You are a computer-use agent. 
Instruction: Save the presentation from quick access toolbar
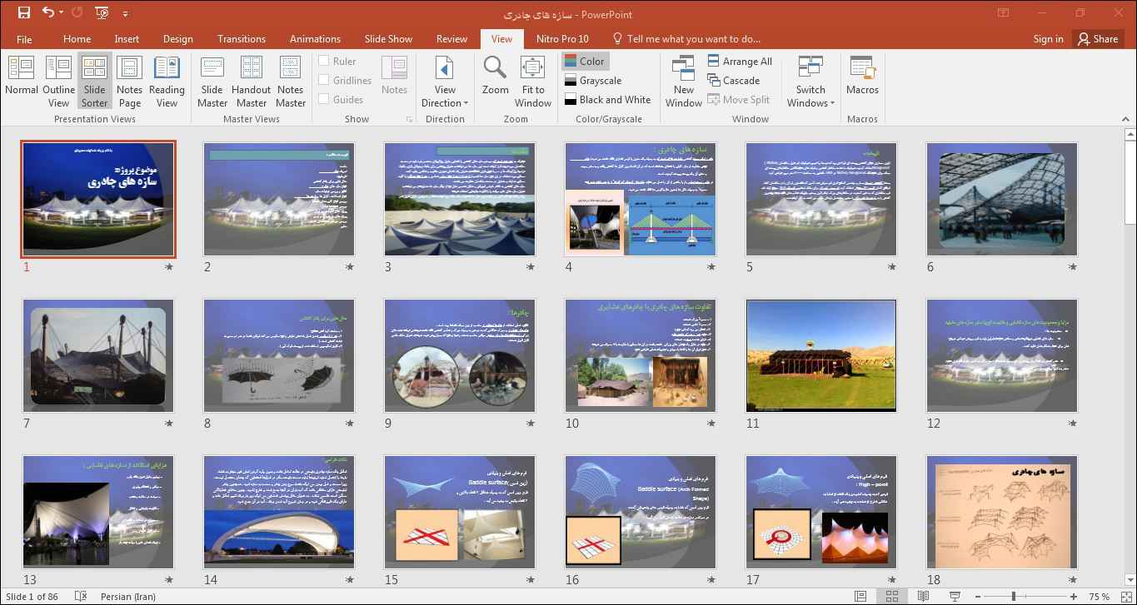[24, 13]
